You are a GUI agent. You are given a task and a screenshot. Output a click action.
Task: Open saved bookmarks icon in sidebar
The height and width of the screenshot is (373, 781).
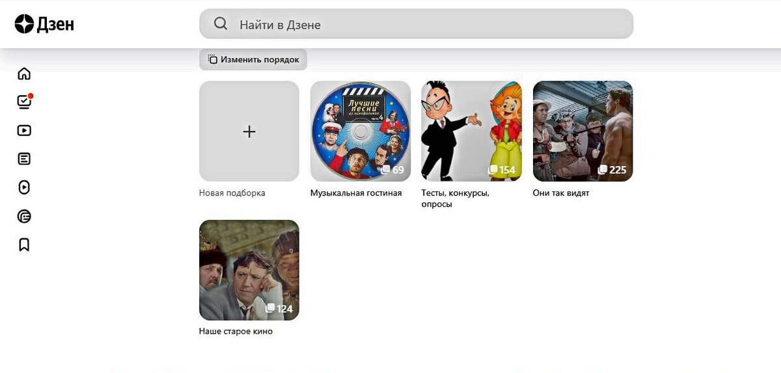(x=24, y=245)
